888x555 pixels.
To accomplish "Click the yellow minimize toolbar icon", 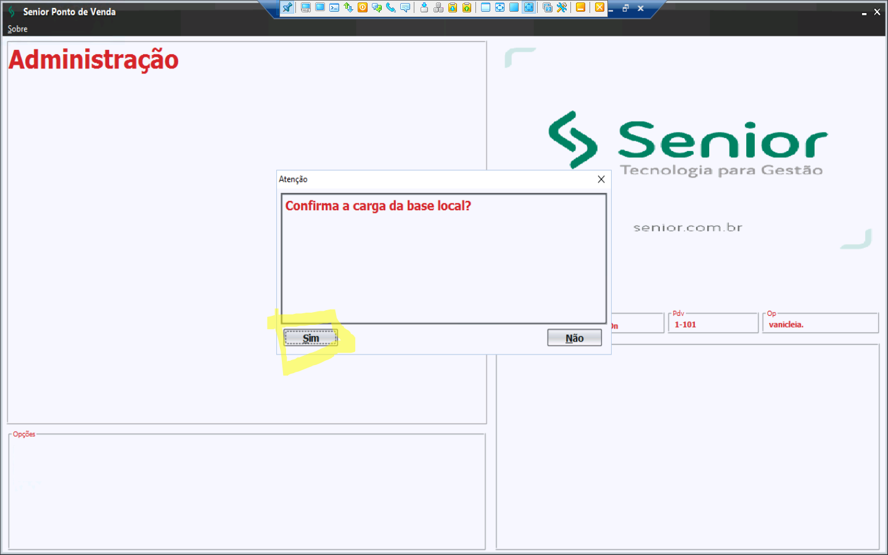I will click(x=580, y=7).
